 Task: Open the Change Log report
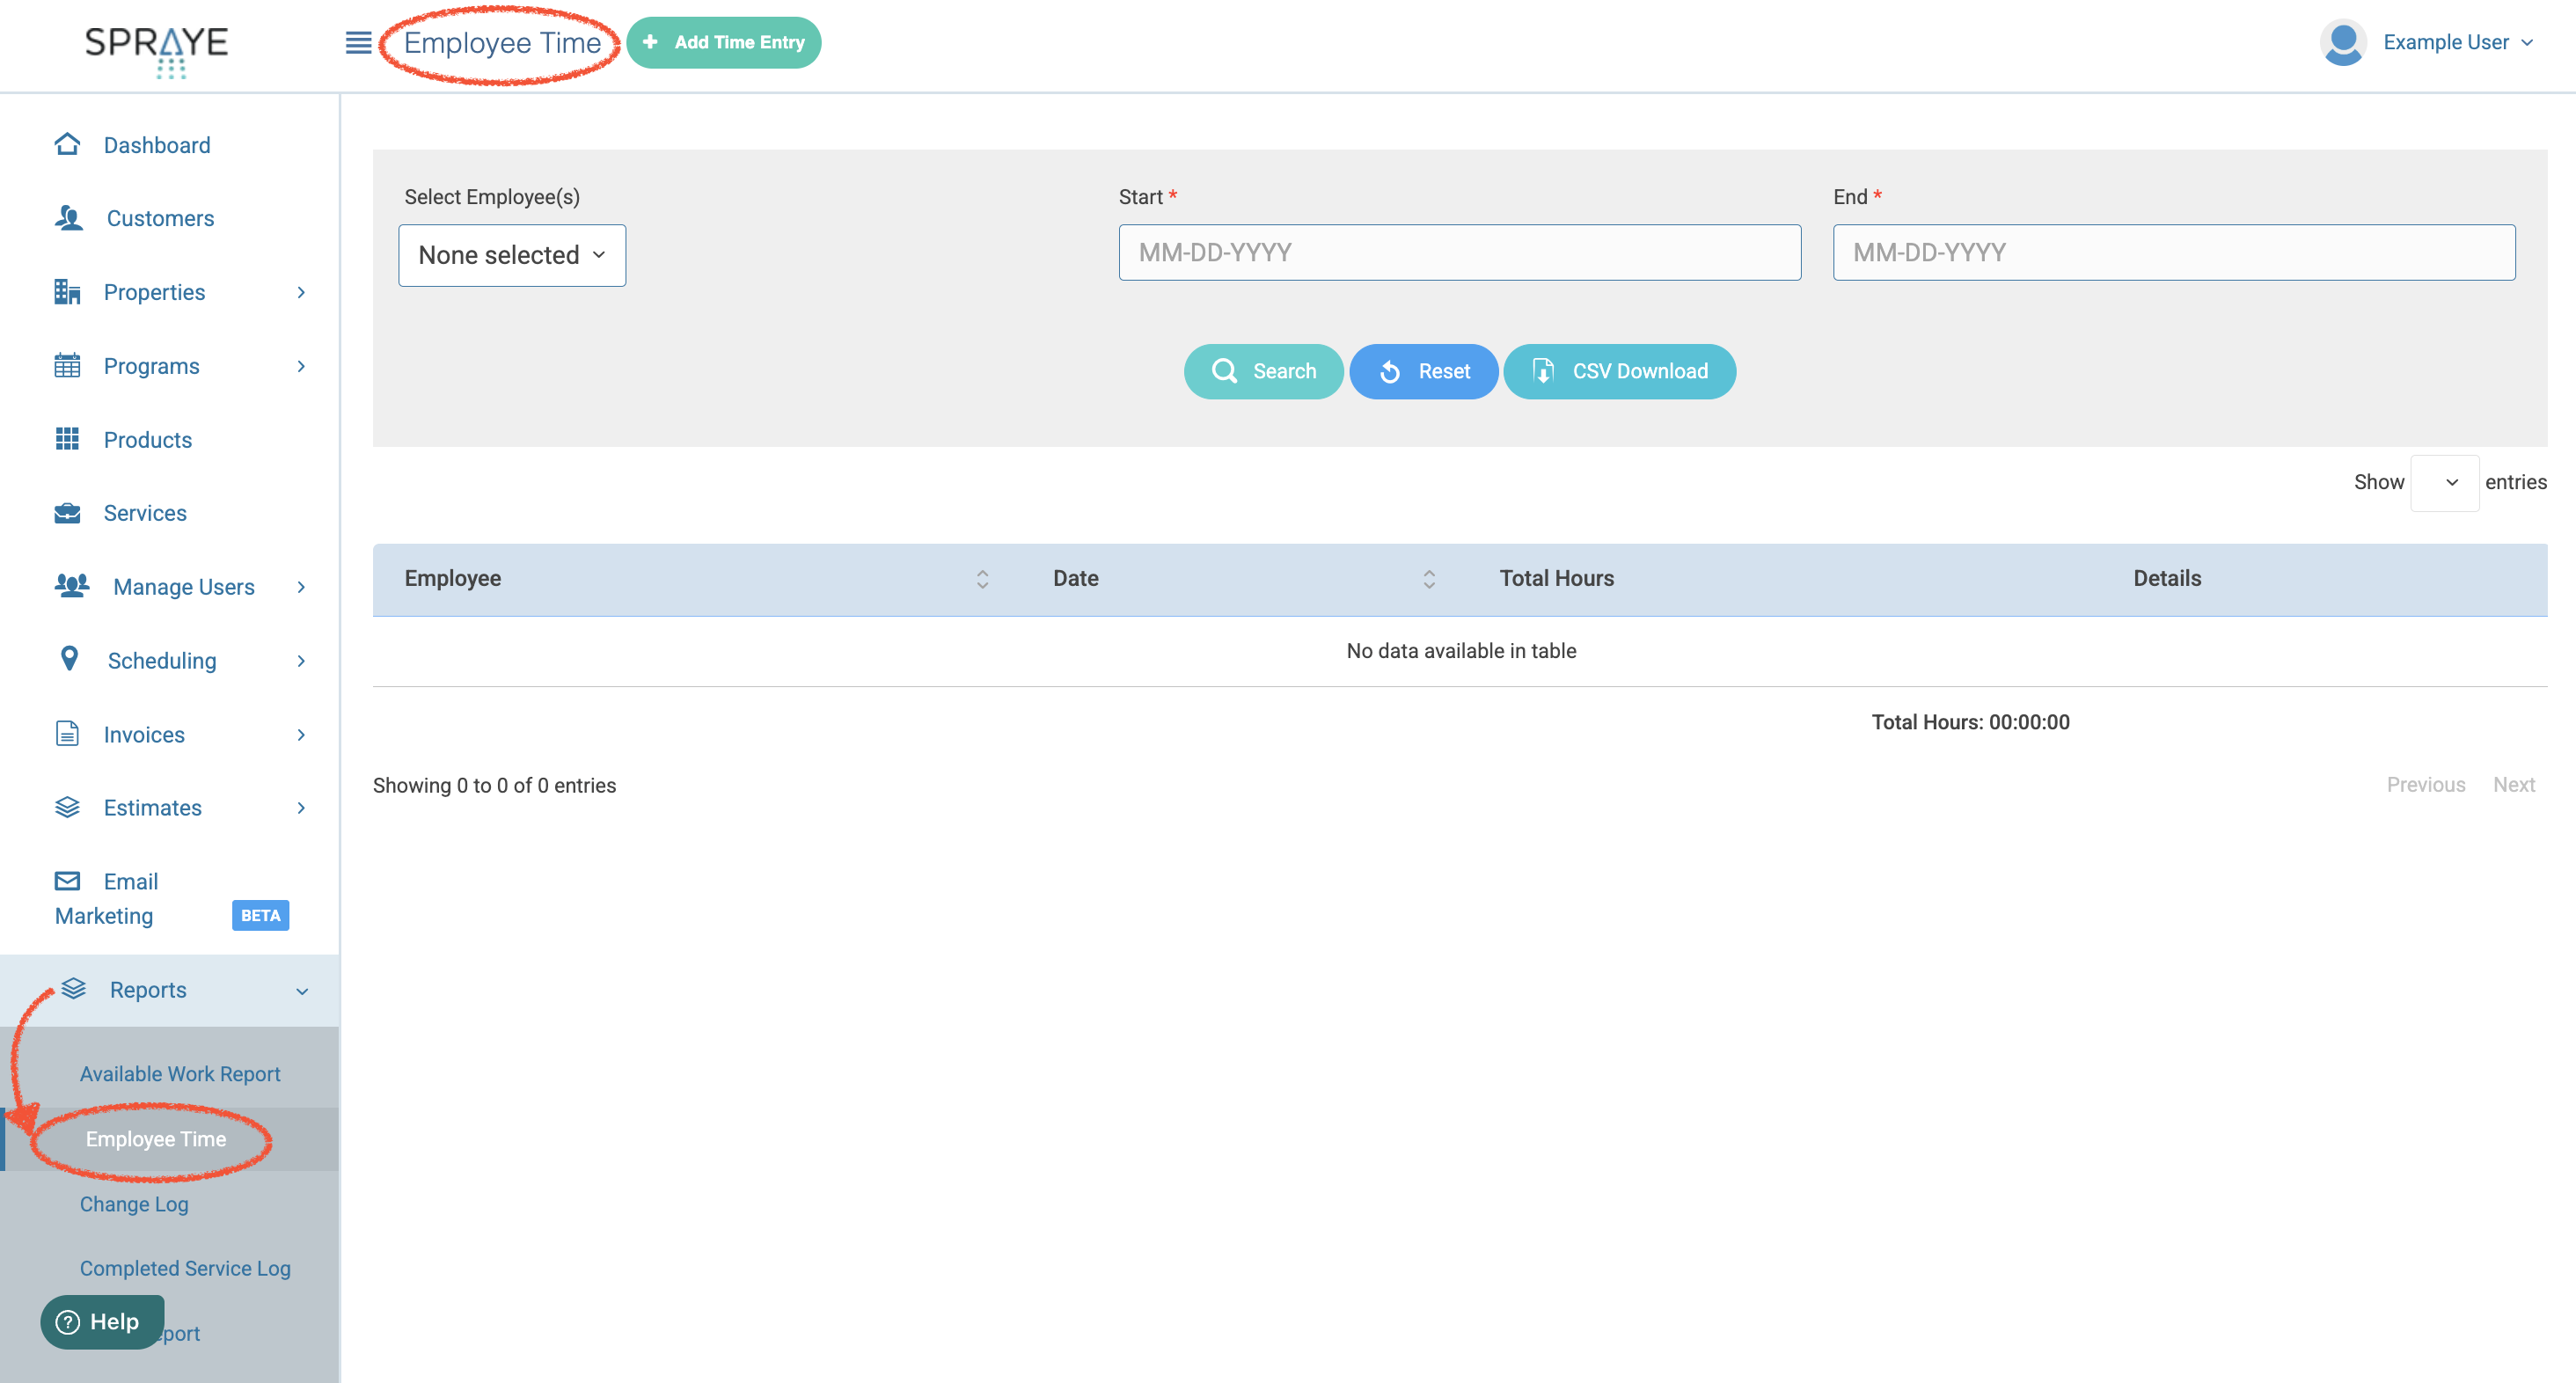pos(134,1204)
